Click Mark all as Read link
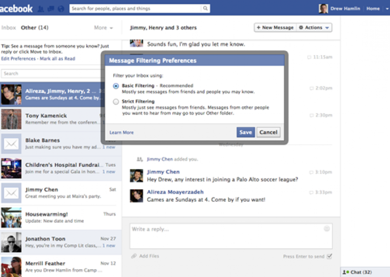390x277 pixels. pyautogui.click(x=58, y=59)
